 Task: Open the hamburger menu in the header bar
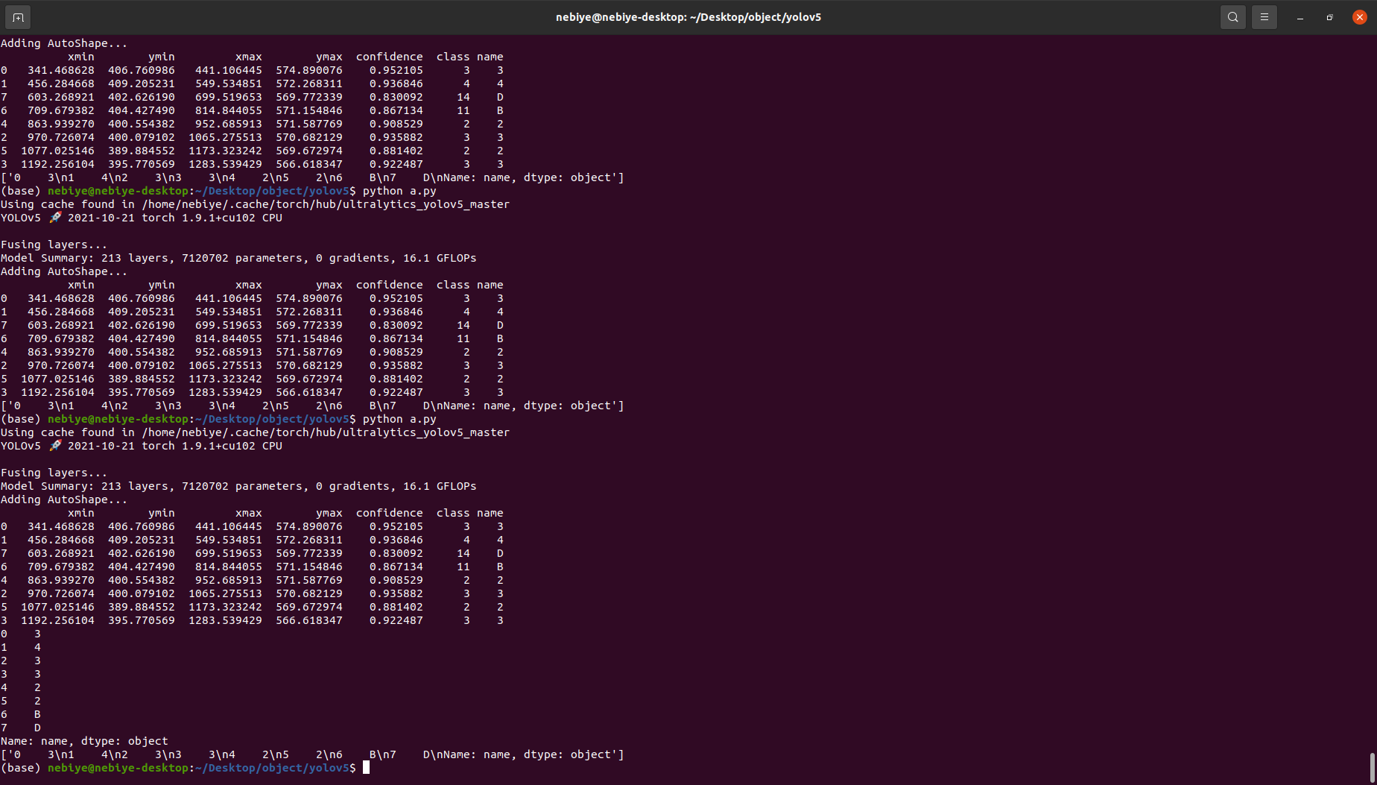[1264, 16]
